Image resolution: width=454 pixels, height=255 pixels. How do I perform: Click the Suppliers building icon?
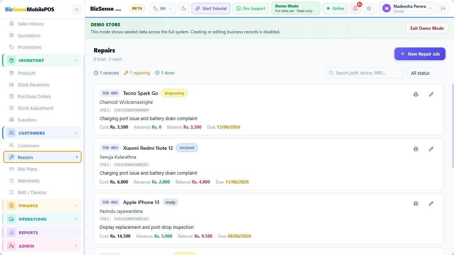[11, 120]
